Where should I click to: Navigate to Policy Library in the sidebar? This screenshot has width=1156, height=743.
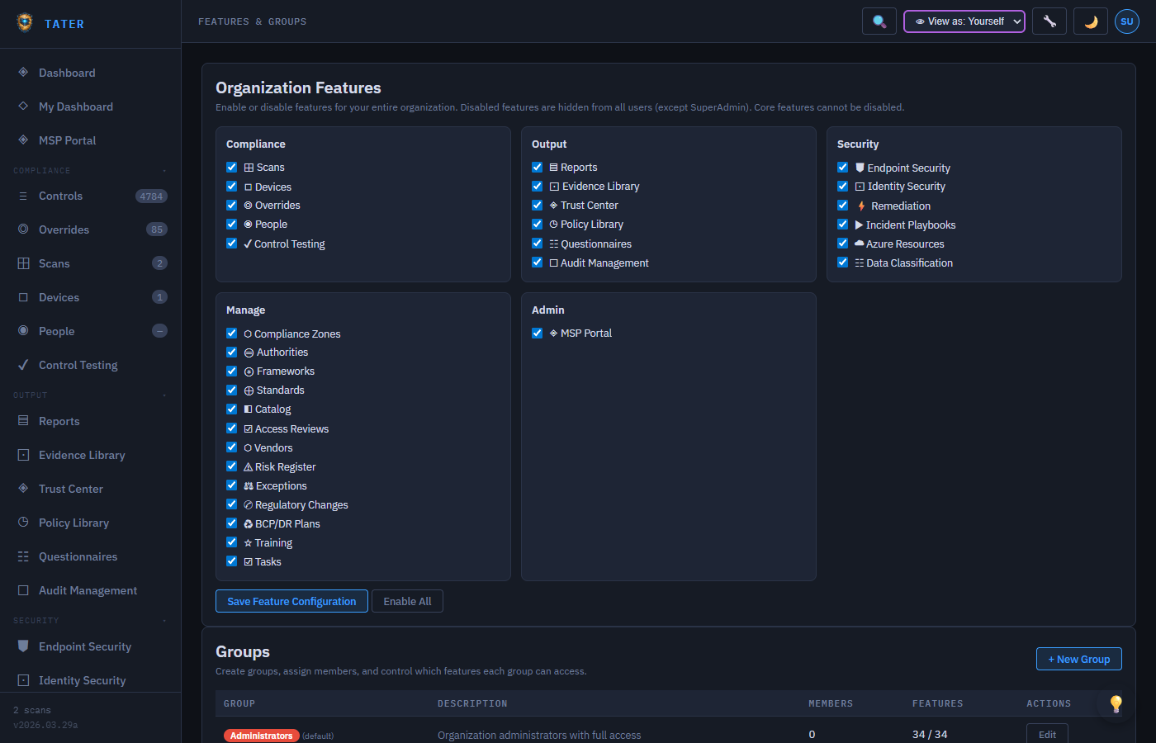pos(91,523)
